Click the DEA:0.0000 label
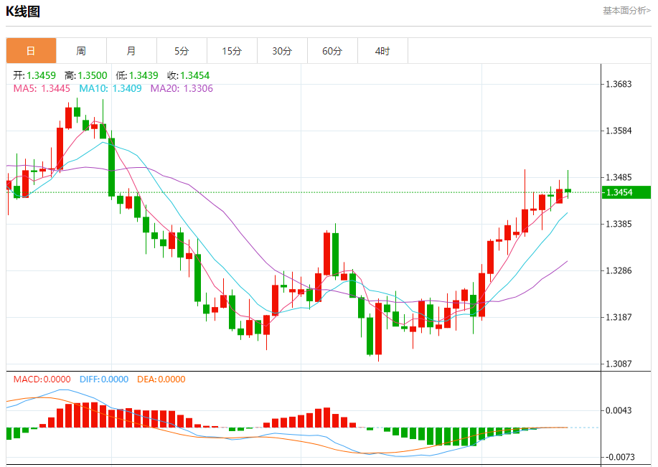This screenshot has height=467, width=658. click(x=161, y=379)
